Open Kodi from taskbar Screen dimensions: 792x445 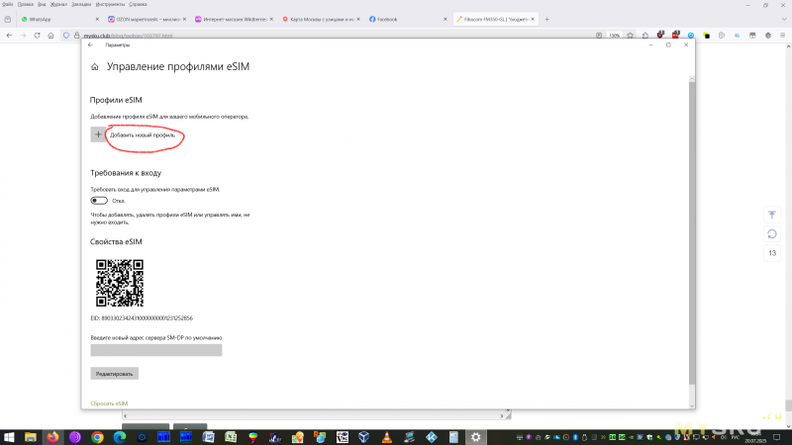(431, 437)
